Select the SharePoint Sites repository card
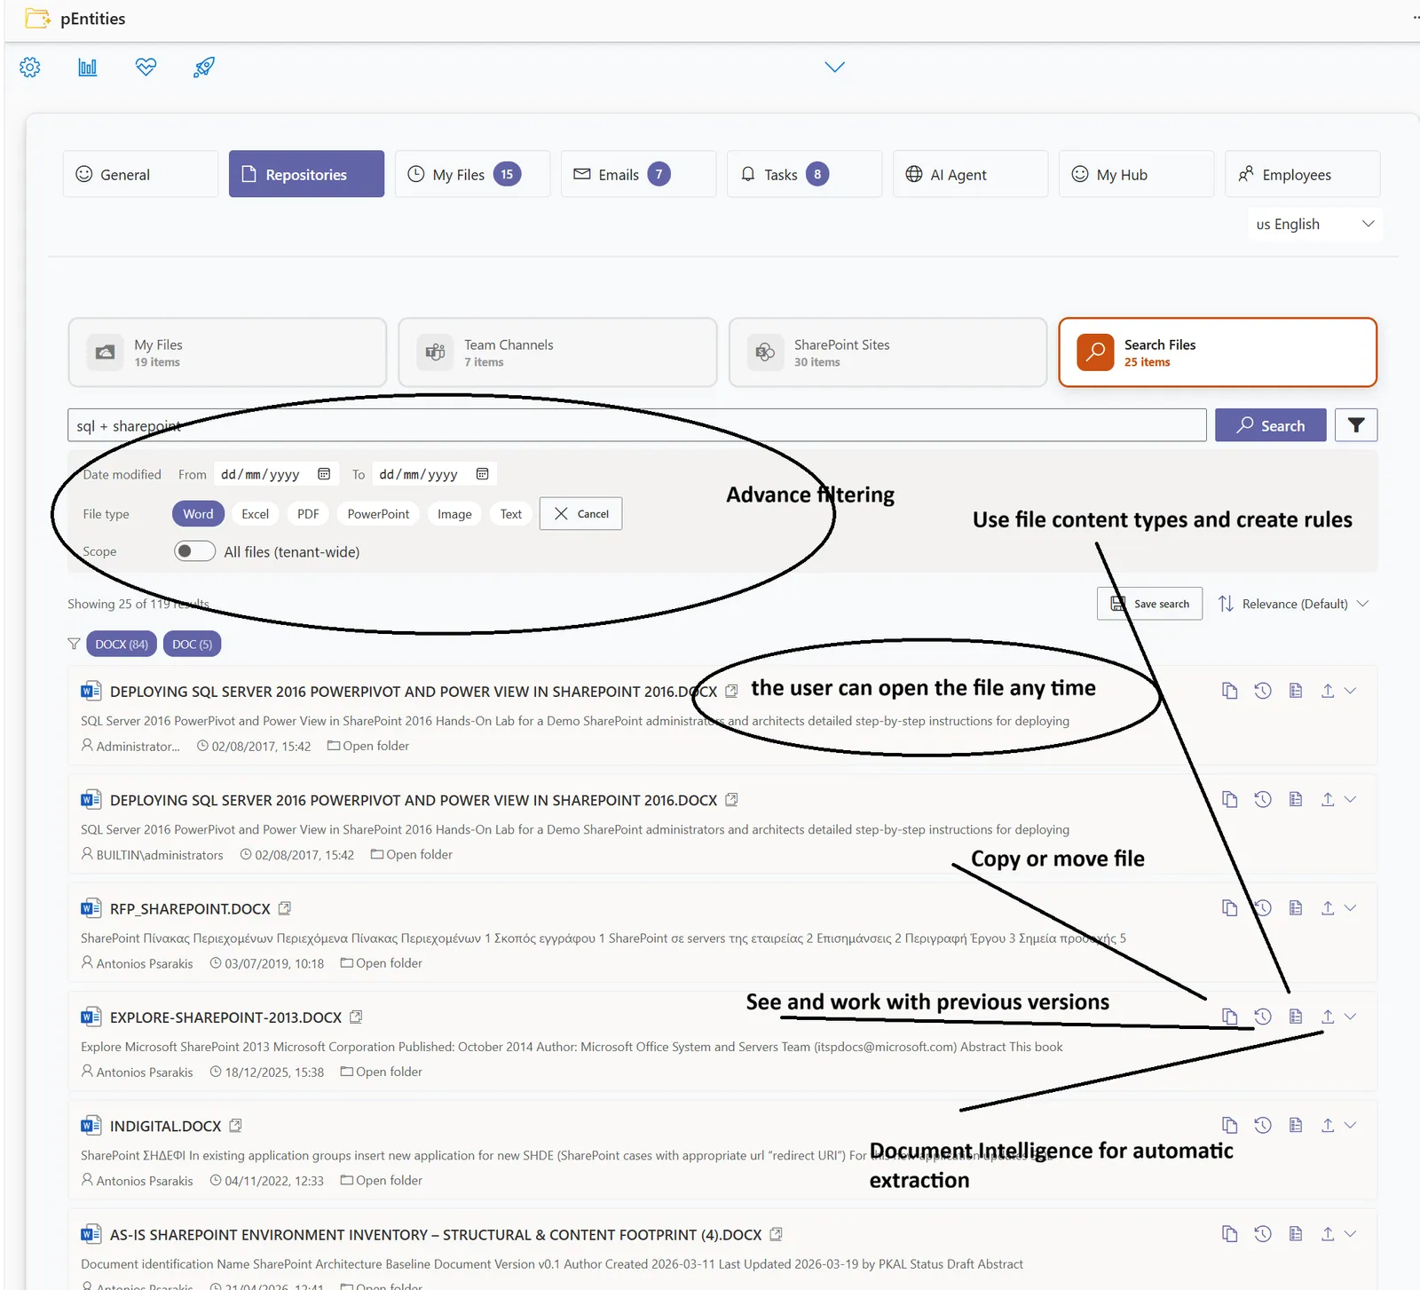This screenshot has width=1420, height=1290. 888,352
